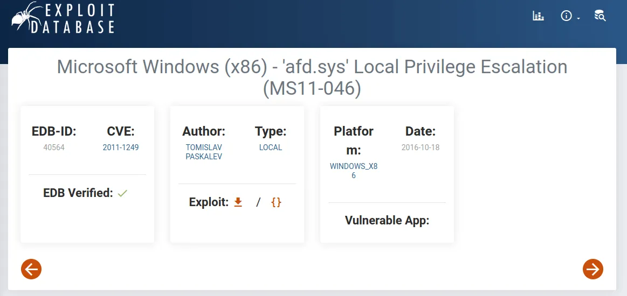627x296 pixels.
Task: Click the info circle icon
Action: click(566, 16)
